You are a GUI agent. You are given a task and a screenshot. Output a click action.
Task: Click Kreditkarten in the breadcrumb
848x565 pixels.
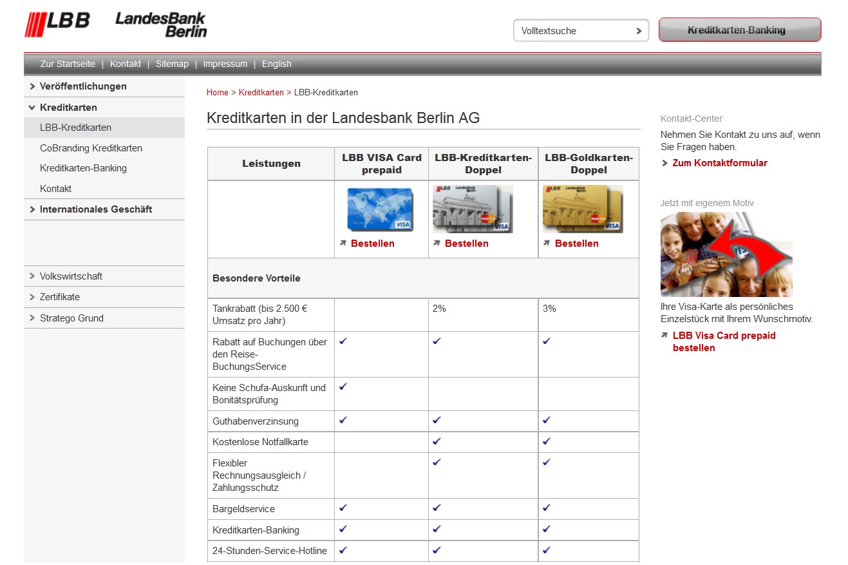coord(261,93)
